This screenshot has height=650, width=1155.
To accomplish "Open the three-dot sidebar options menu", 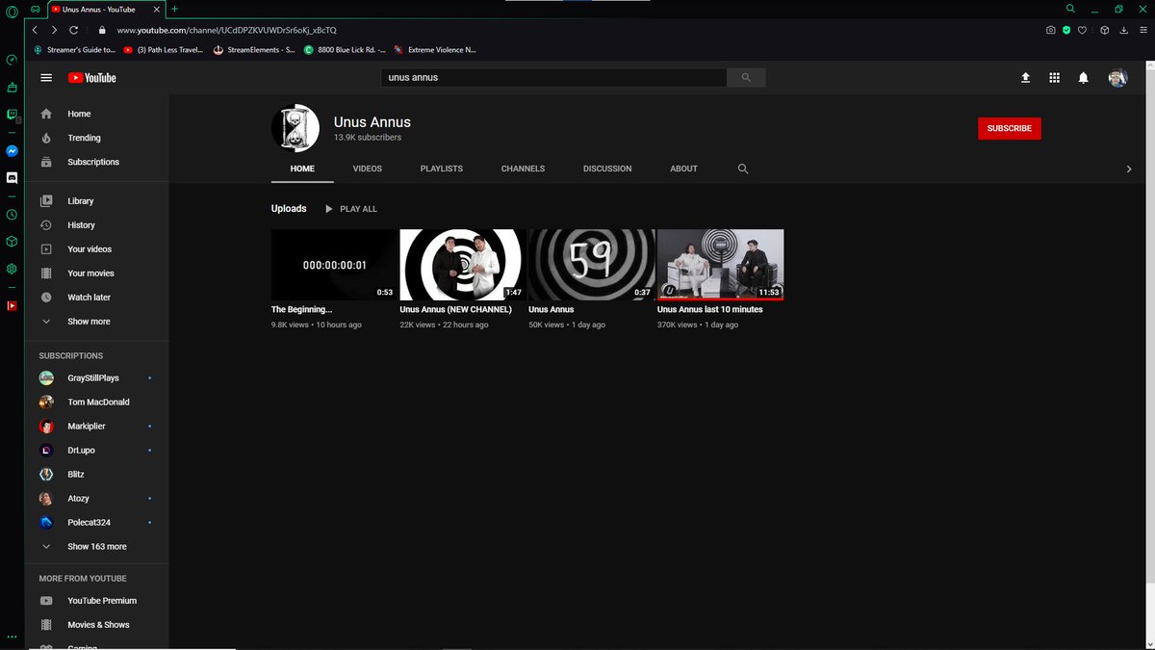I will pyautogui.click(x=12, y=637).
